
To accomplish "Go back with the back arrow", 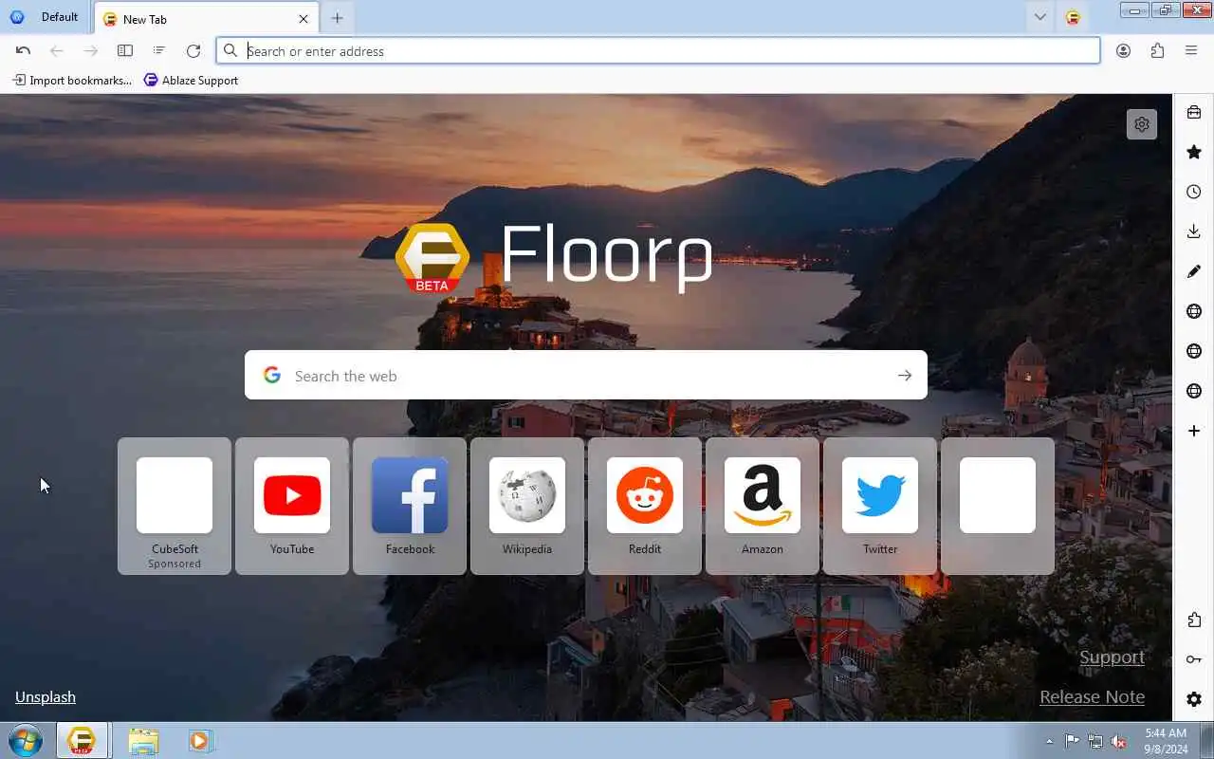I will click(57, 50).
